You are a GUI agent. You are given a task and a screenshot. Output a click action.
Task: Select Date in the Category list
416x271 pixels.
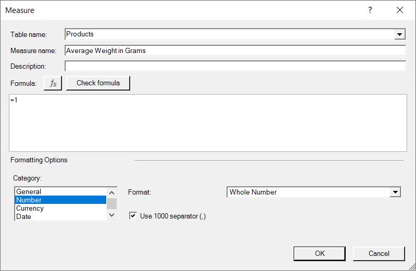pos(60,216)
